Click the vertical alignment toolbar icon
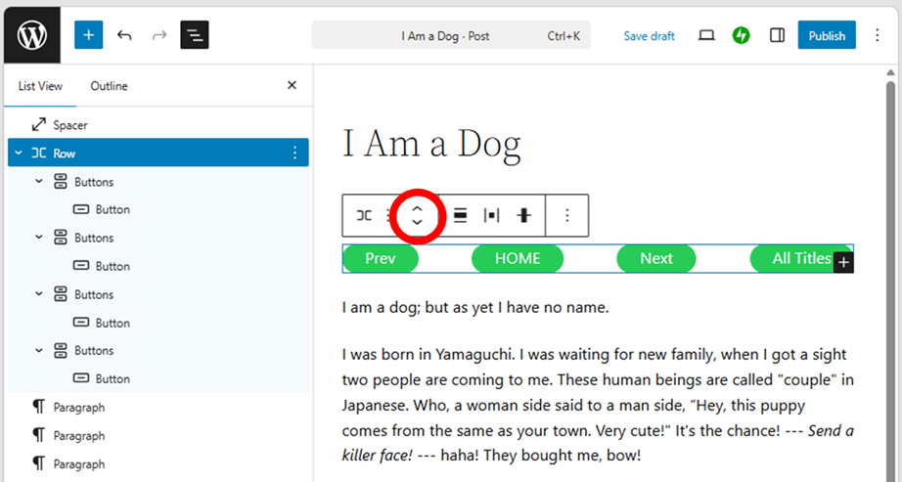This screenshot has height=482, width=902. click(x=523, y=216)
